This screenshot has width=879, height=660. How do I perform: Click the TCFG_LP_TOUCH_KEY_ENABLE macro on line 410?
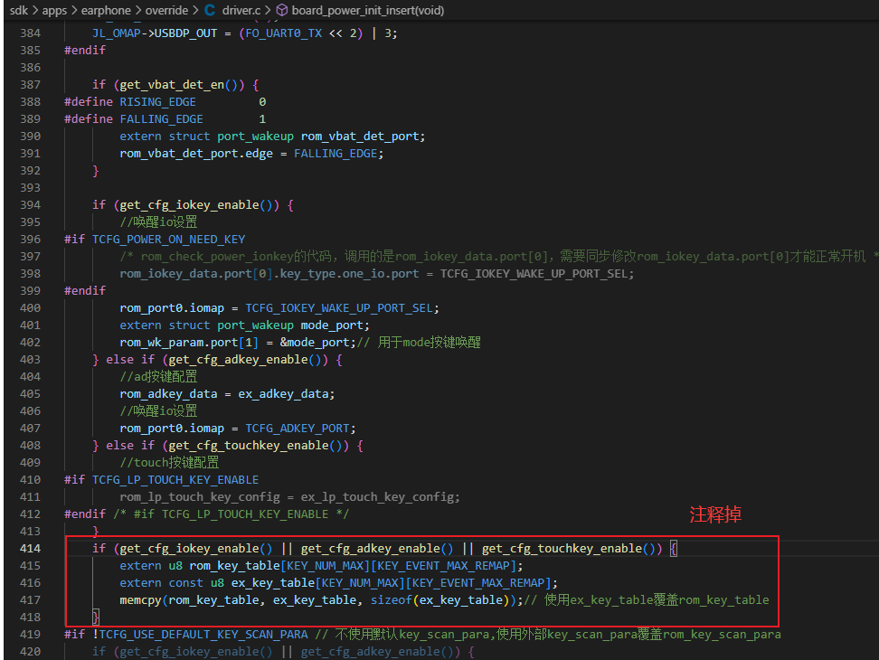click(175, 480)
